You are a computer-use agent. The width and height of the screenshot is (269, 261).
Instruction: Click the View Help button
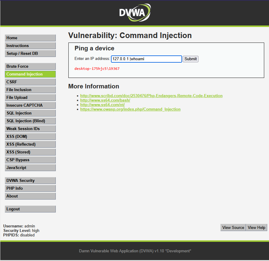256,227
